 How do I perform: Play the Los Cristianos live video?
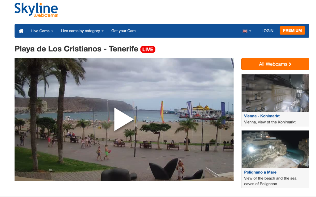[x=124, y=119]
